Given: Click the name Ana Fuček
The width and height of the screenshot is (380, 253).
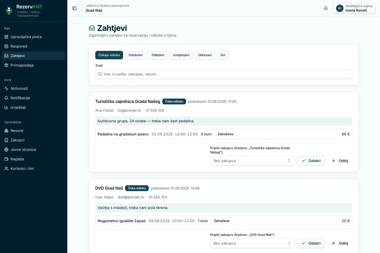Looking at the screenshot, I should tap(104, 111).
